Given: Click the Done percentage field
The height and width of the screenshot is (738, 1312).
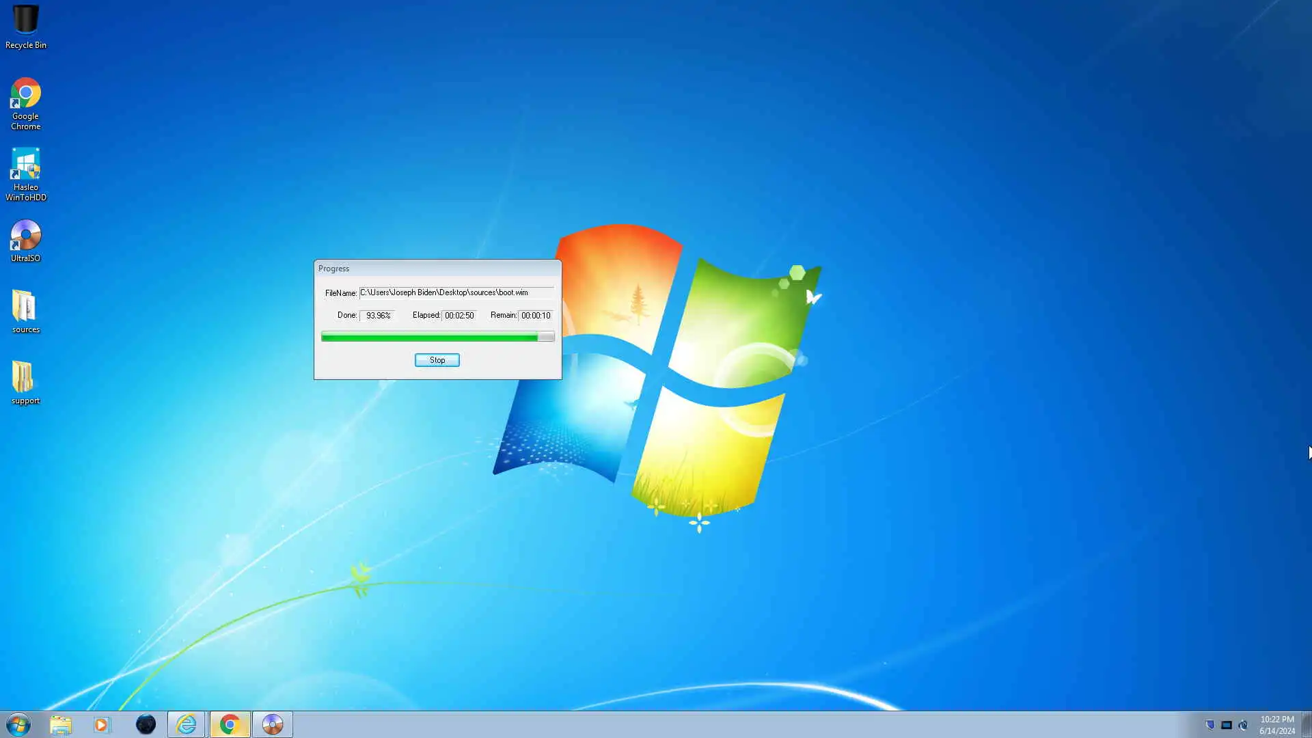Looking at the screenshot, I should (x=378, y=316).
